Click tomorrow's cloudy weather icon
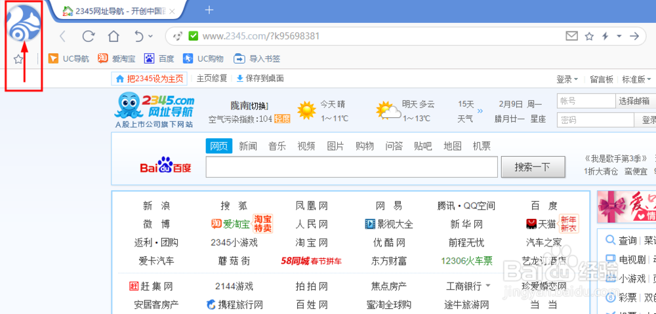Image resolution: width=656 pixels, height=314 pixels. click(388, 111)
